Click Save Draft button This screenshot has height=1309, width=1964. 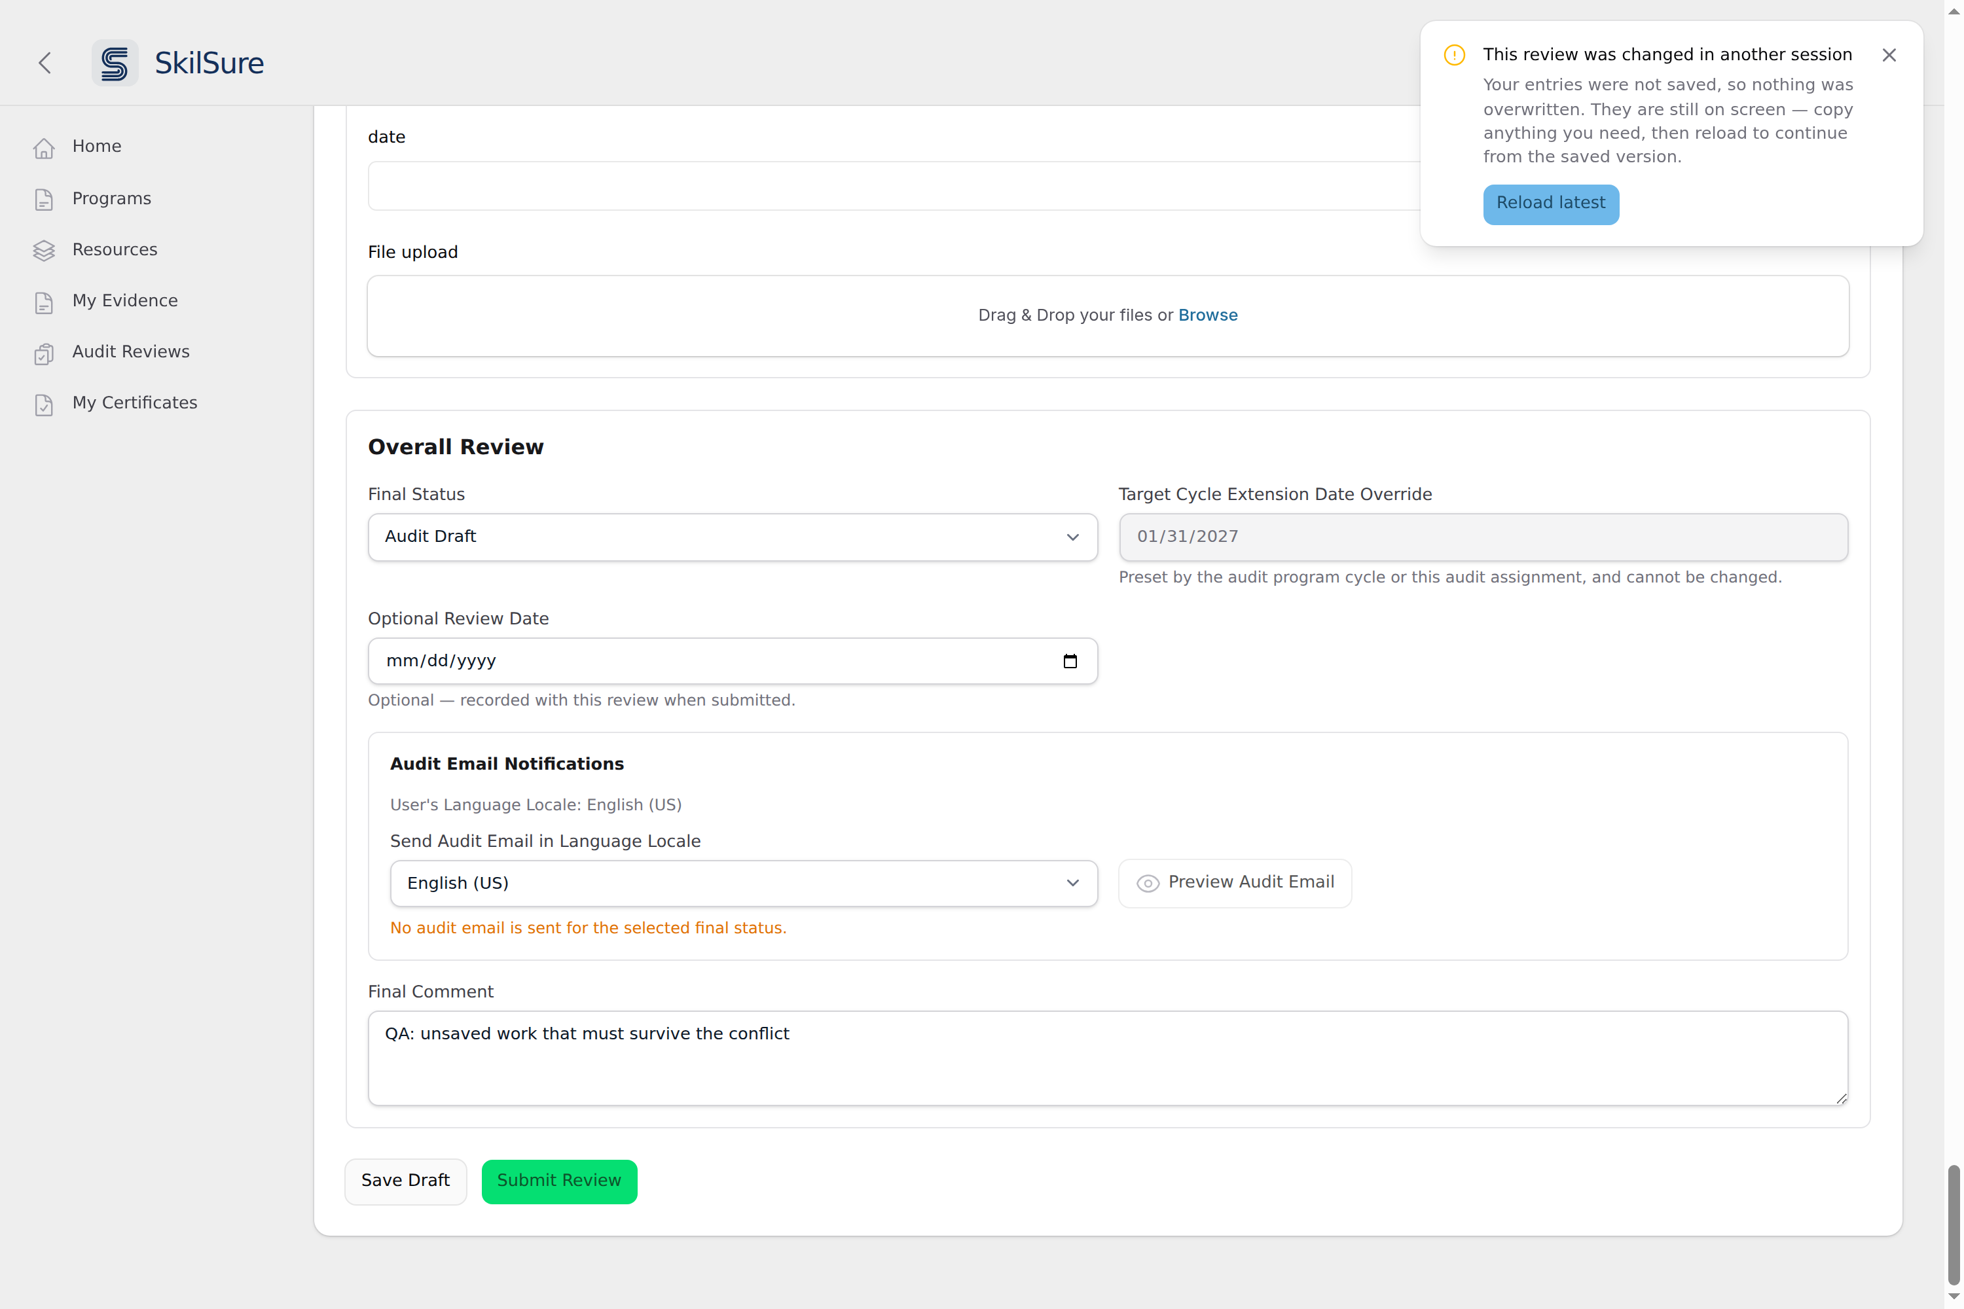tap(405, 1181)
